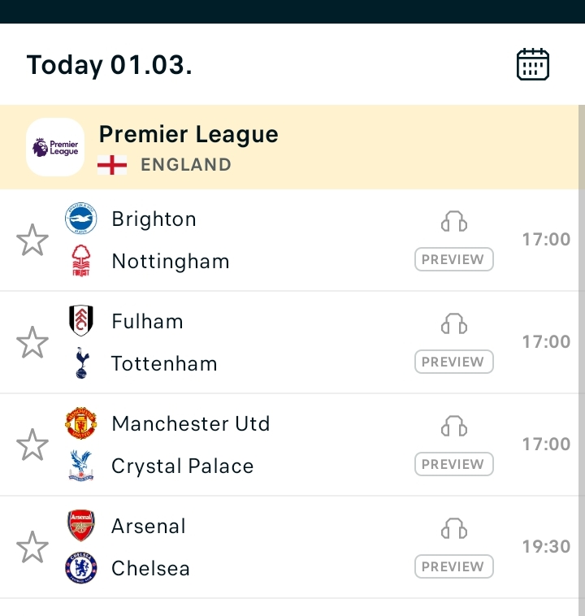Click the Arsenal club crest
585x616 pixels.
tap(81, 526)
